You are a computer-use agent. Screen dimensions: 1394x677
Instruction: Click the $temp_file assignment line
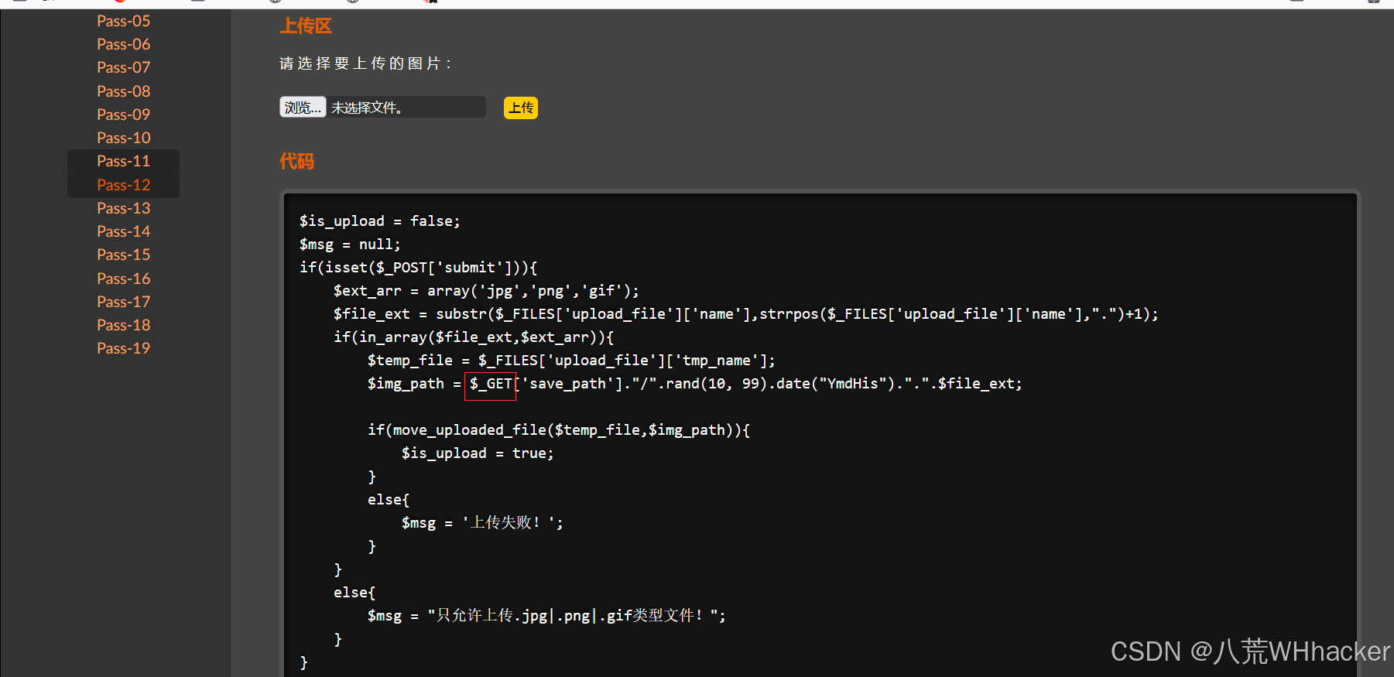(571, 361)
